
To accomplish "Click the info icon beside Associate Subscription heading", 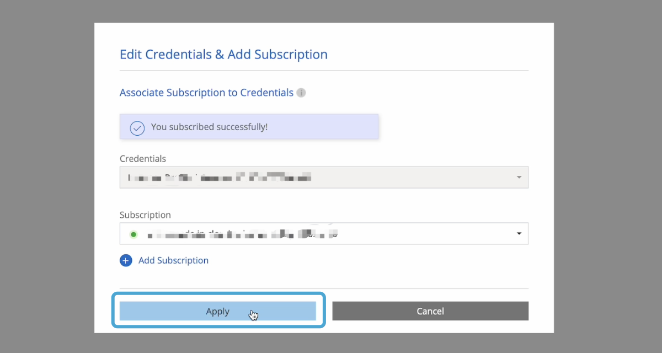I will (301, 93).
